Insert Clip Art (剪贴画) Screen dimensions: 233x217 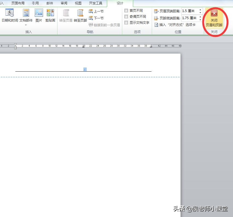click(x=50, y=16)
